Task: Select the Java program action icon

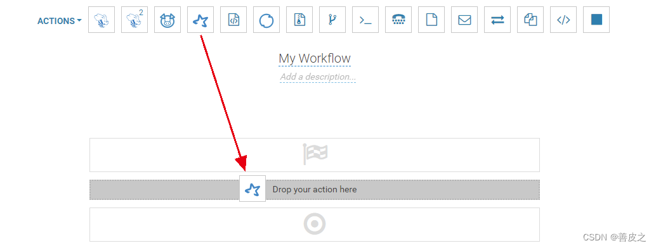Action: click(x=233, y=20)
